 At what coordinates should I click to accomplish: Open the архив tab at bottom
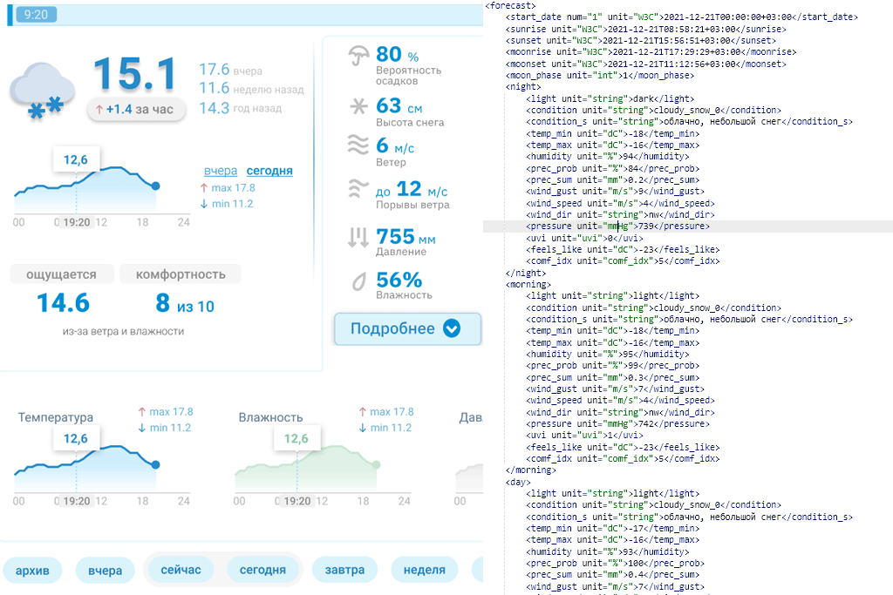click(38, 571)
